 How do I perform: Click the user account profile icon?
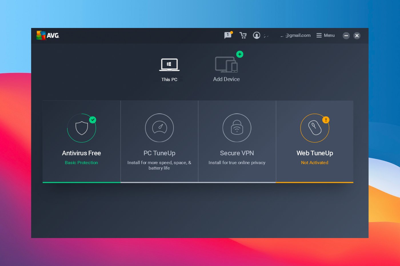pos(257,35)
